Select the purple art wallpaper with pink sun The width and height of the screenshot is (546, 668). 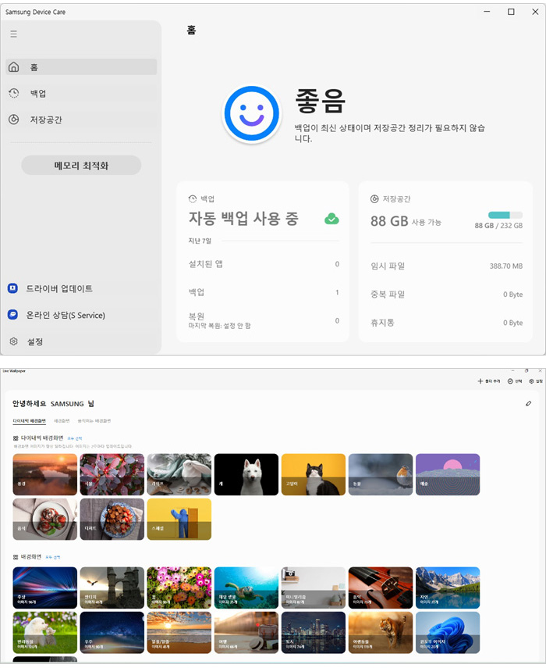coord(448,474)
